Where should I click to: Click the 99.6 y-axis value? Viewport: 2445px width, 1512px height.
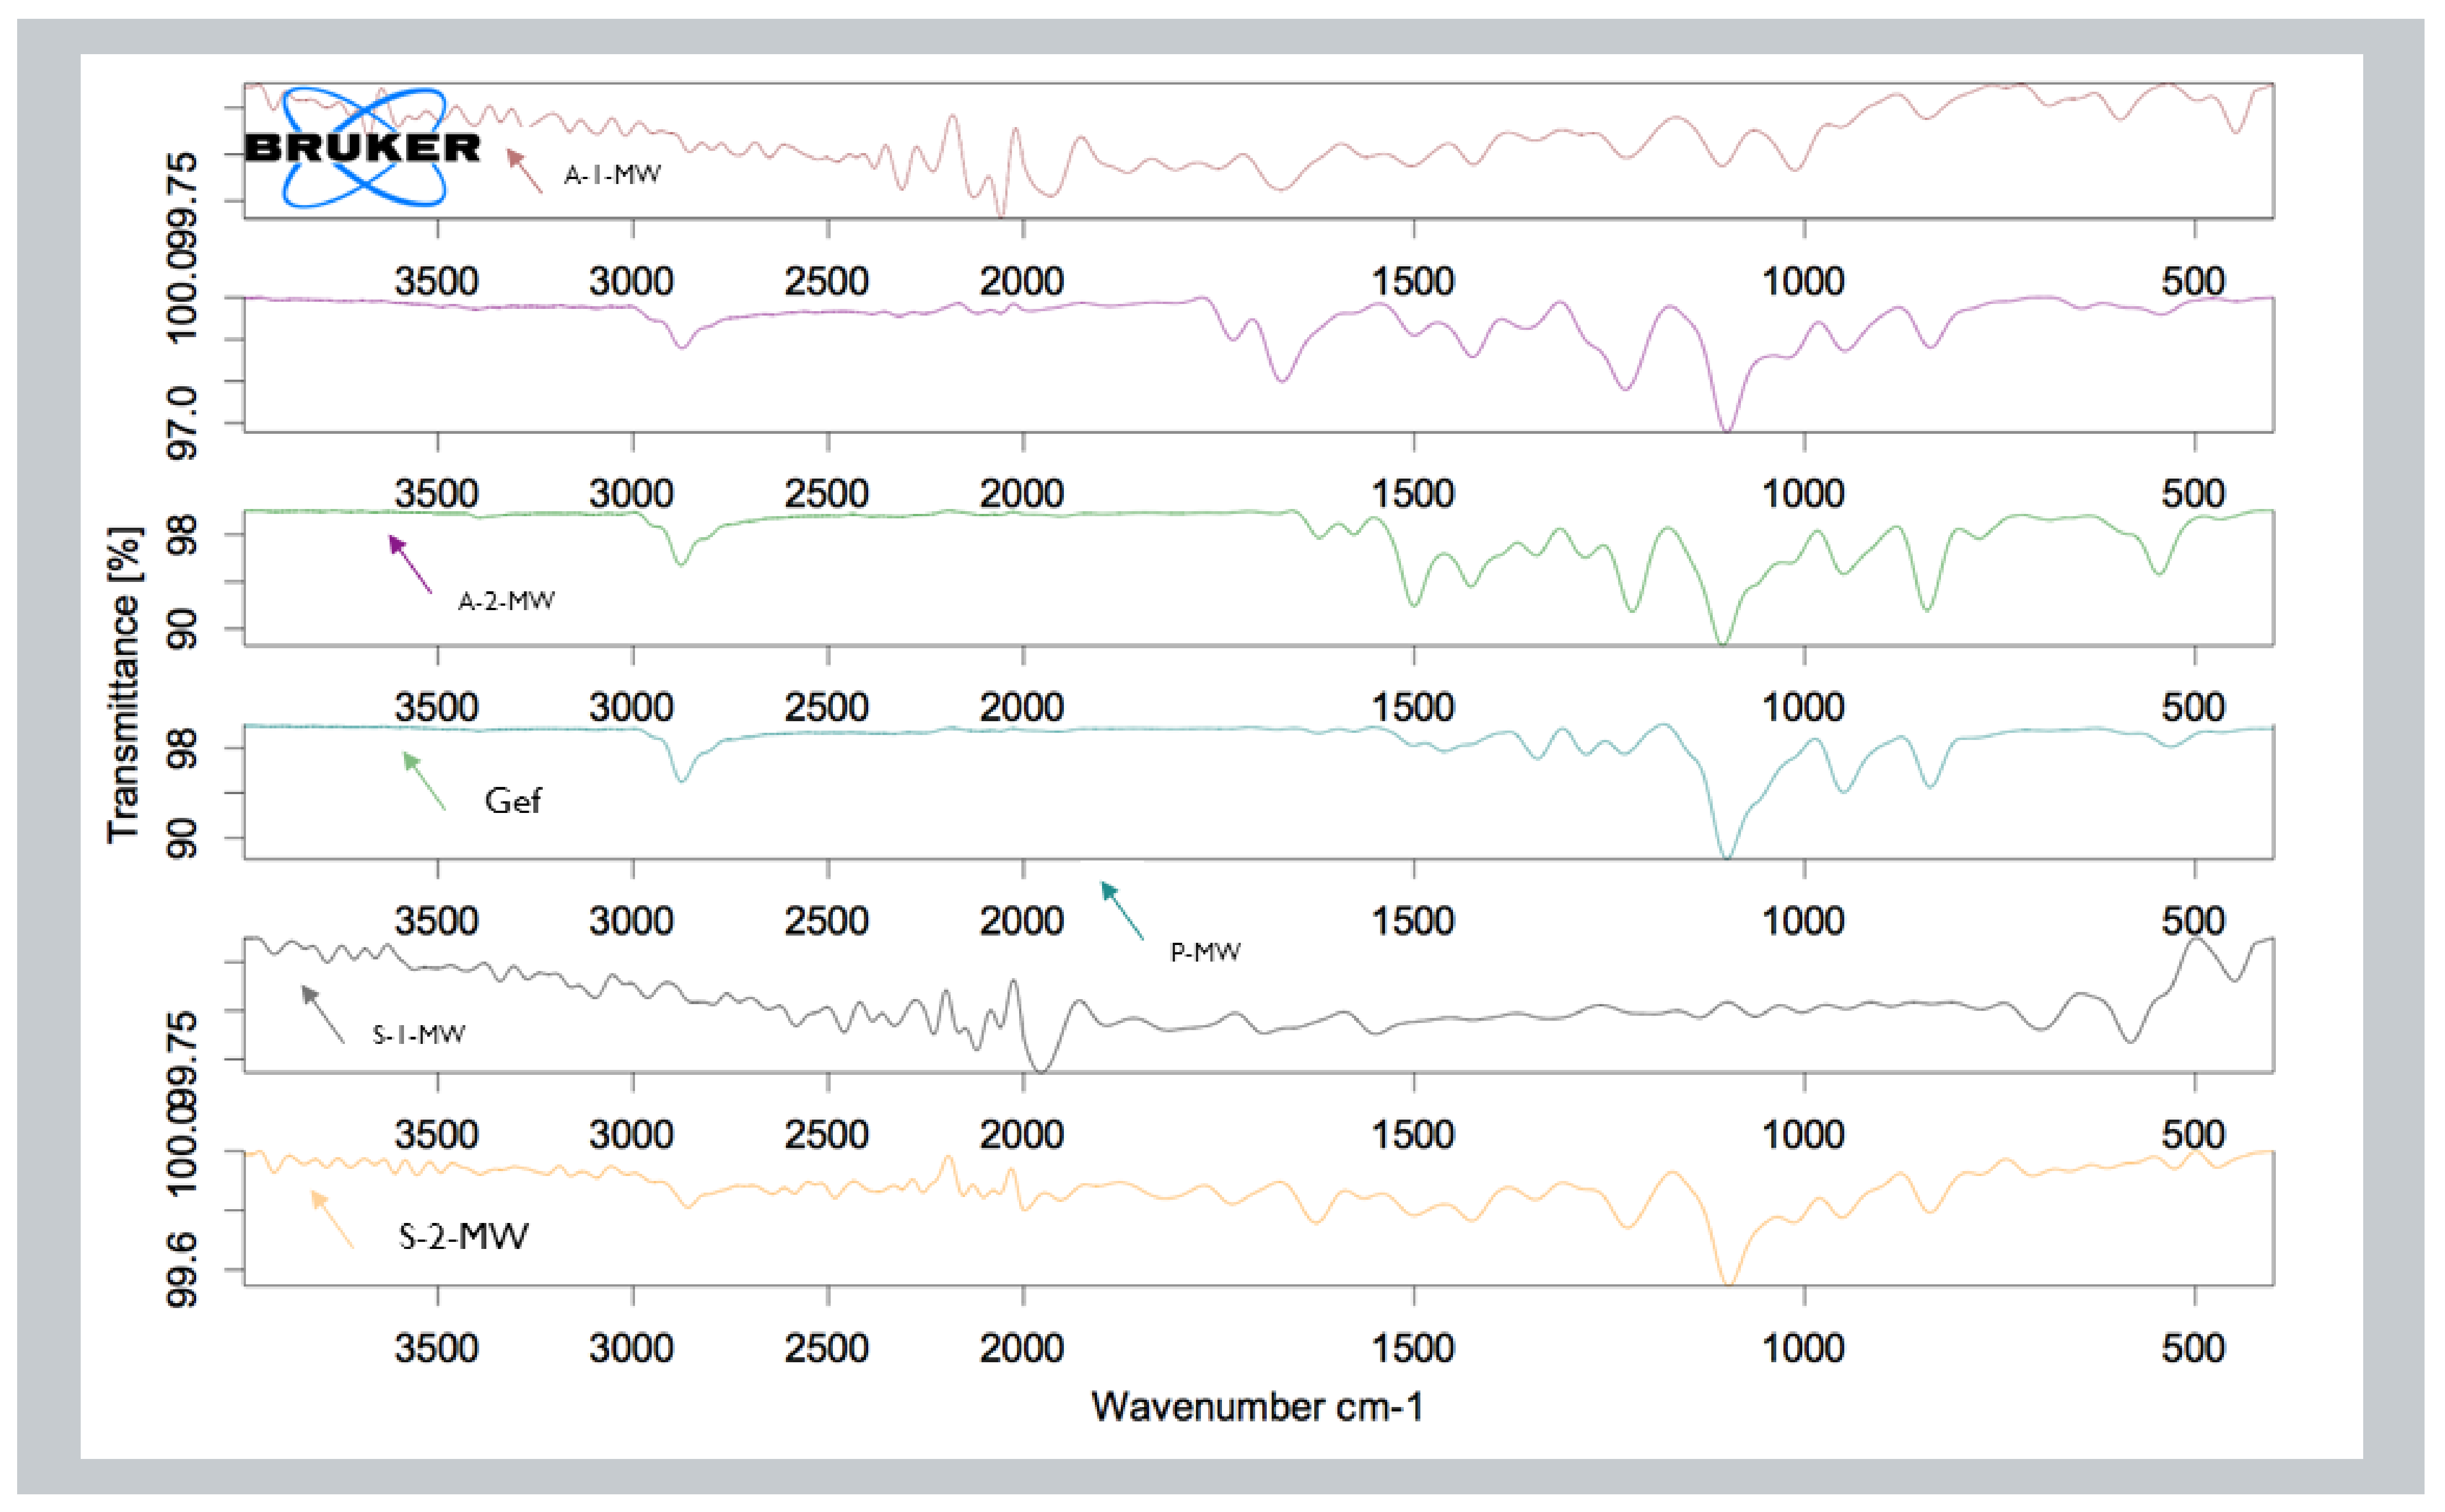point(182,1269)
